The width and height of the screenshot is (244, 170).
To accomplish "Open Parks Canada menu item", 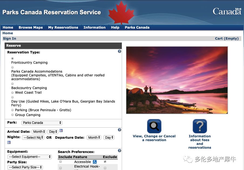I will (137, 28).
